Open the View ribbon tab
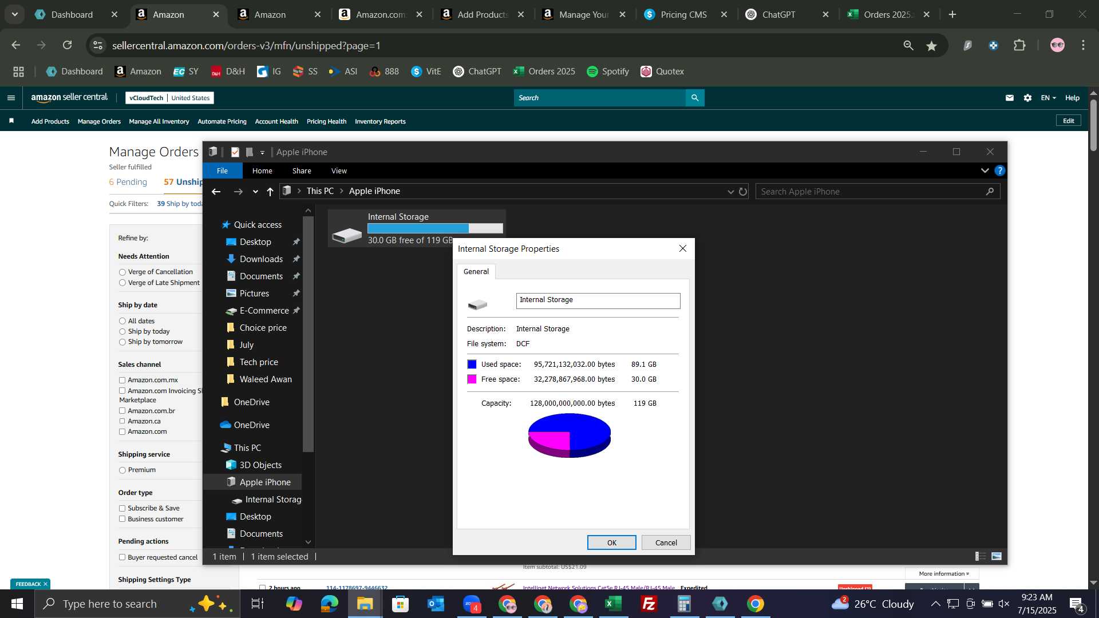The width and height of the screenshot is (1099, 618). pyautogui.click(x=339, y=171)
